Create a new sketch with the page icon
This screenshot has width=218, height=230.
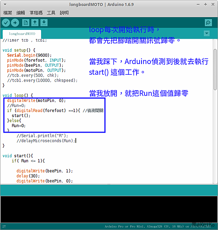[x=26, y=23]
